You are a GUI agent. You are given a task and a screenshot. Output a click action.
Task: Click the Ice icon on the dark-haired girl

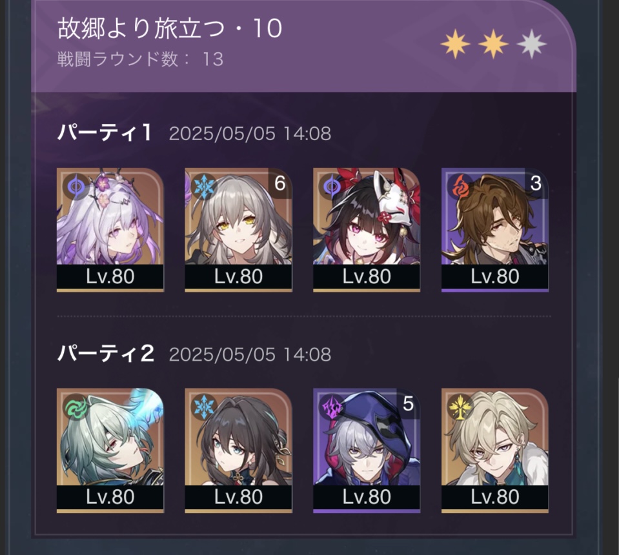203,406
